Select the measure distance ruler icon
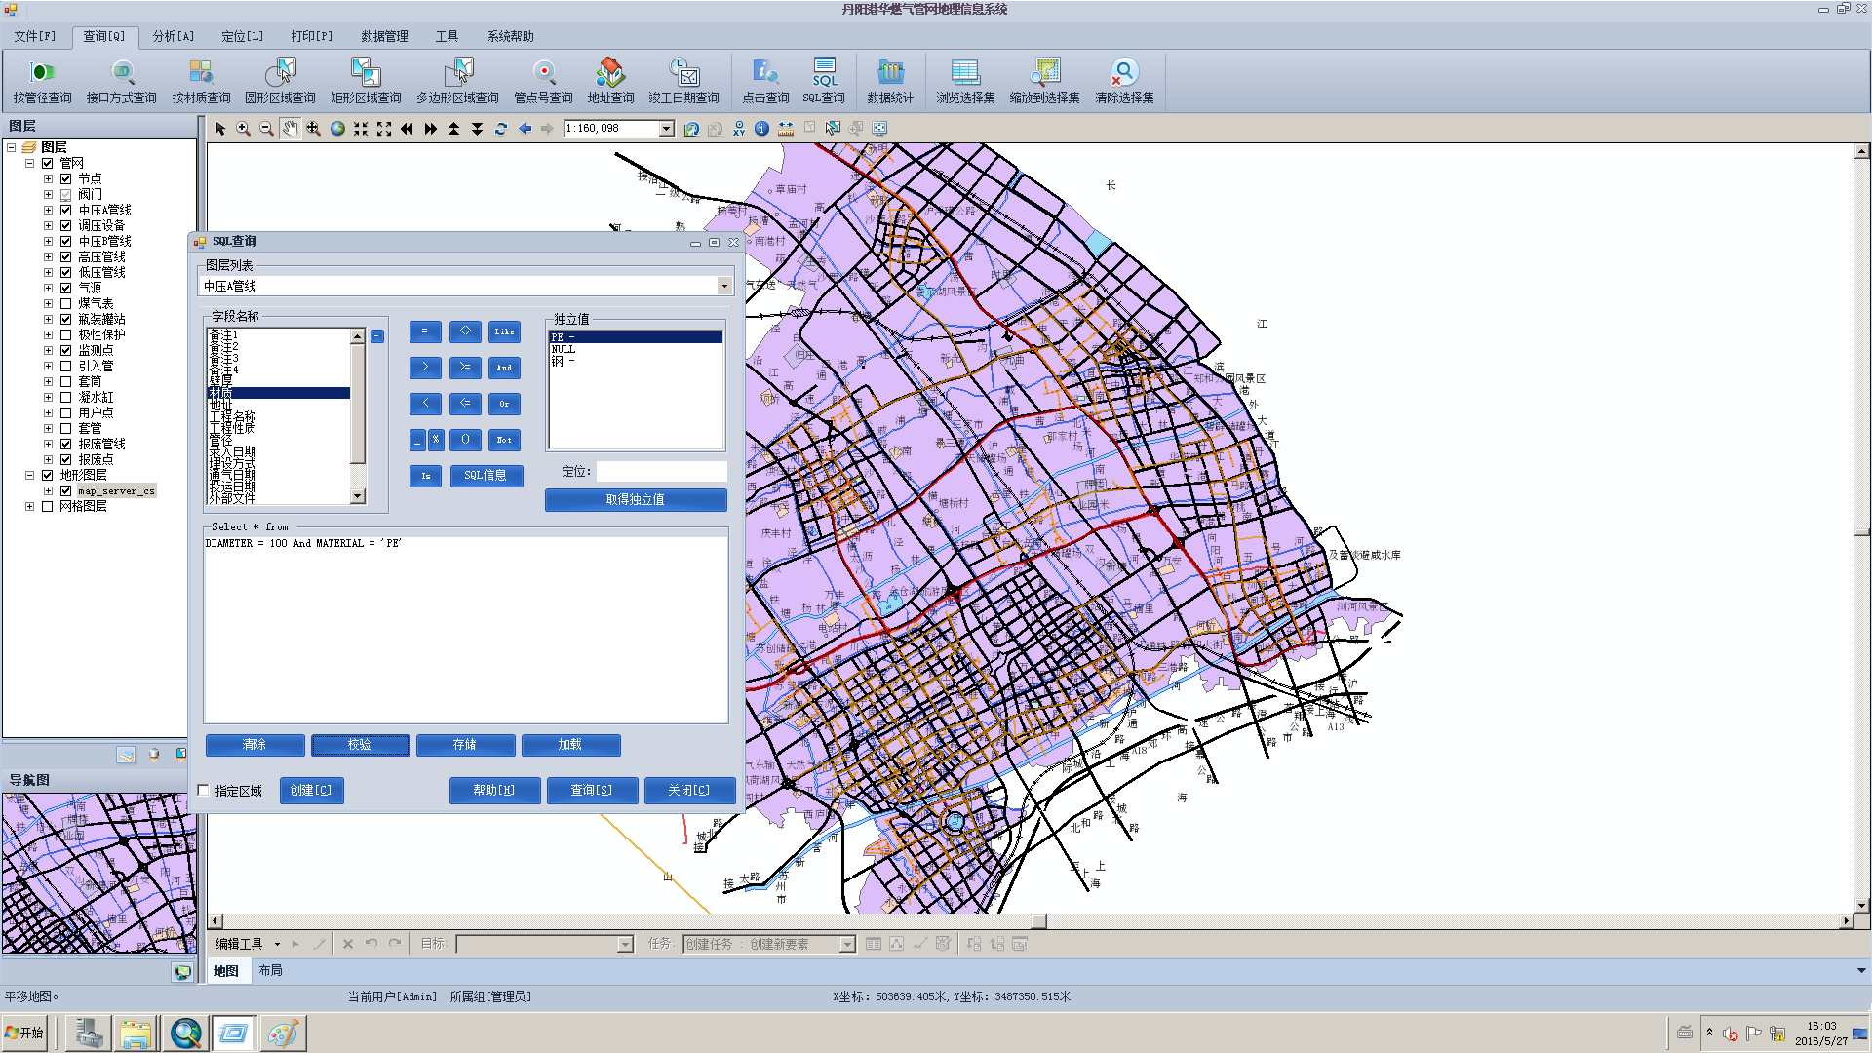Viewport: 1872px width, 1053px height. 786,129
